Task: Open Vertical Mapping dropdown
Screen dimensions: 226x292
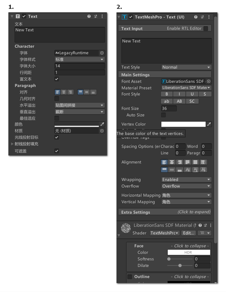Action: click(186, 202)
